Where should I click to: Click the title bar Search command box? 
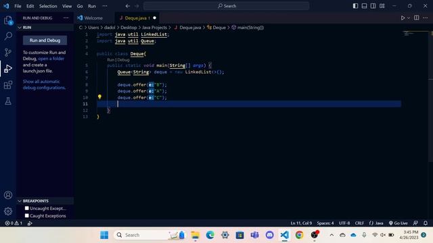227,6
